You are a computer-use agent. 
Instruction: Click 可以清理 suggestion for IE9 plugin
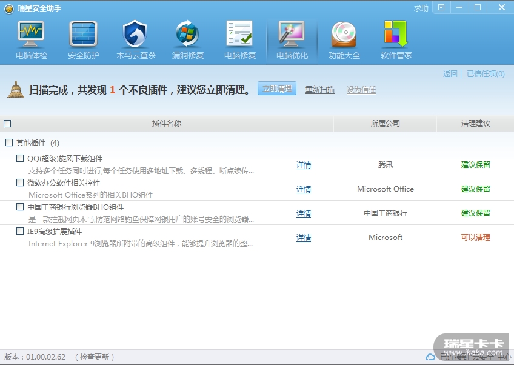click(475, 238)
